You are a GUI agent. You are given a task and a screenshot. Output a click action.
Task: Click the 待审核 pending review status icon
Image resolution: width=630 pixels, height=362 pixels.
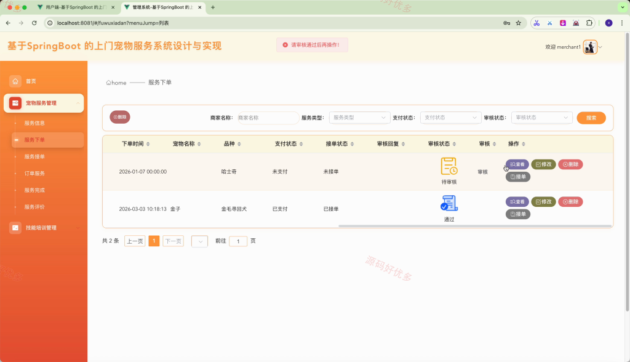tap(449, 166)
